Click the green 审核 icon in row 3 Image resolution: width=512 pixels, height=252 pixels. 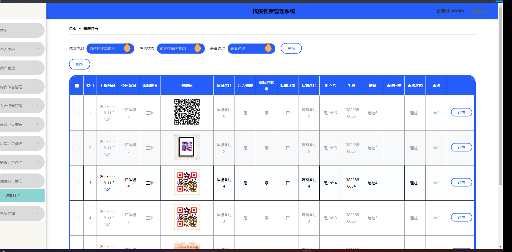click(436, 183)
